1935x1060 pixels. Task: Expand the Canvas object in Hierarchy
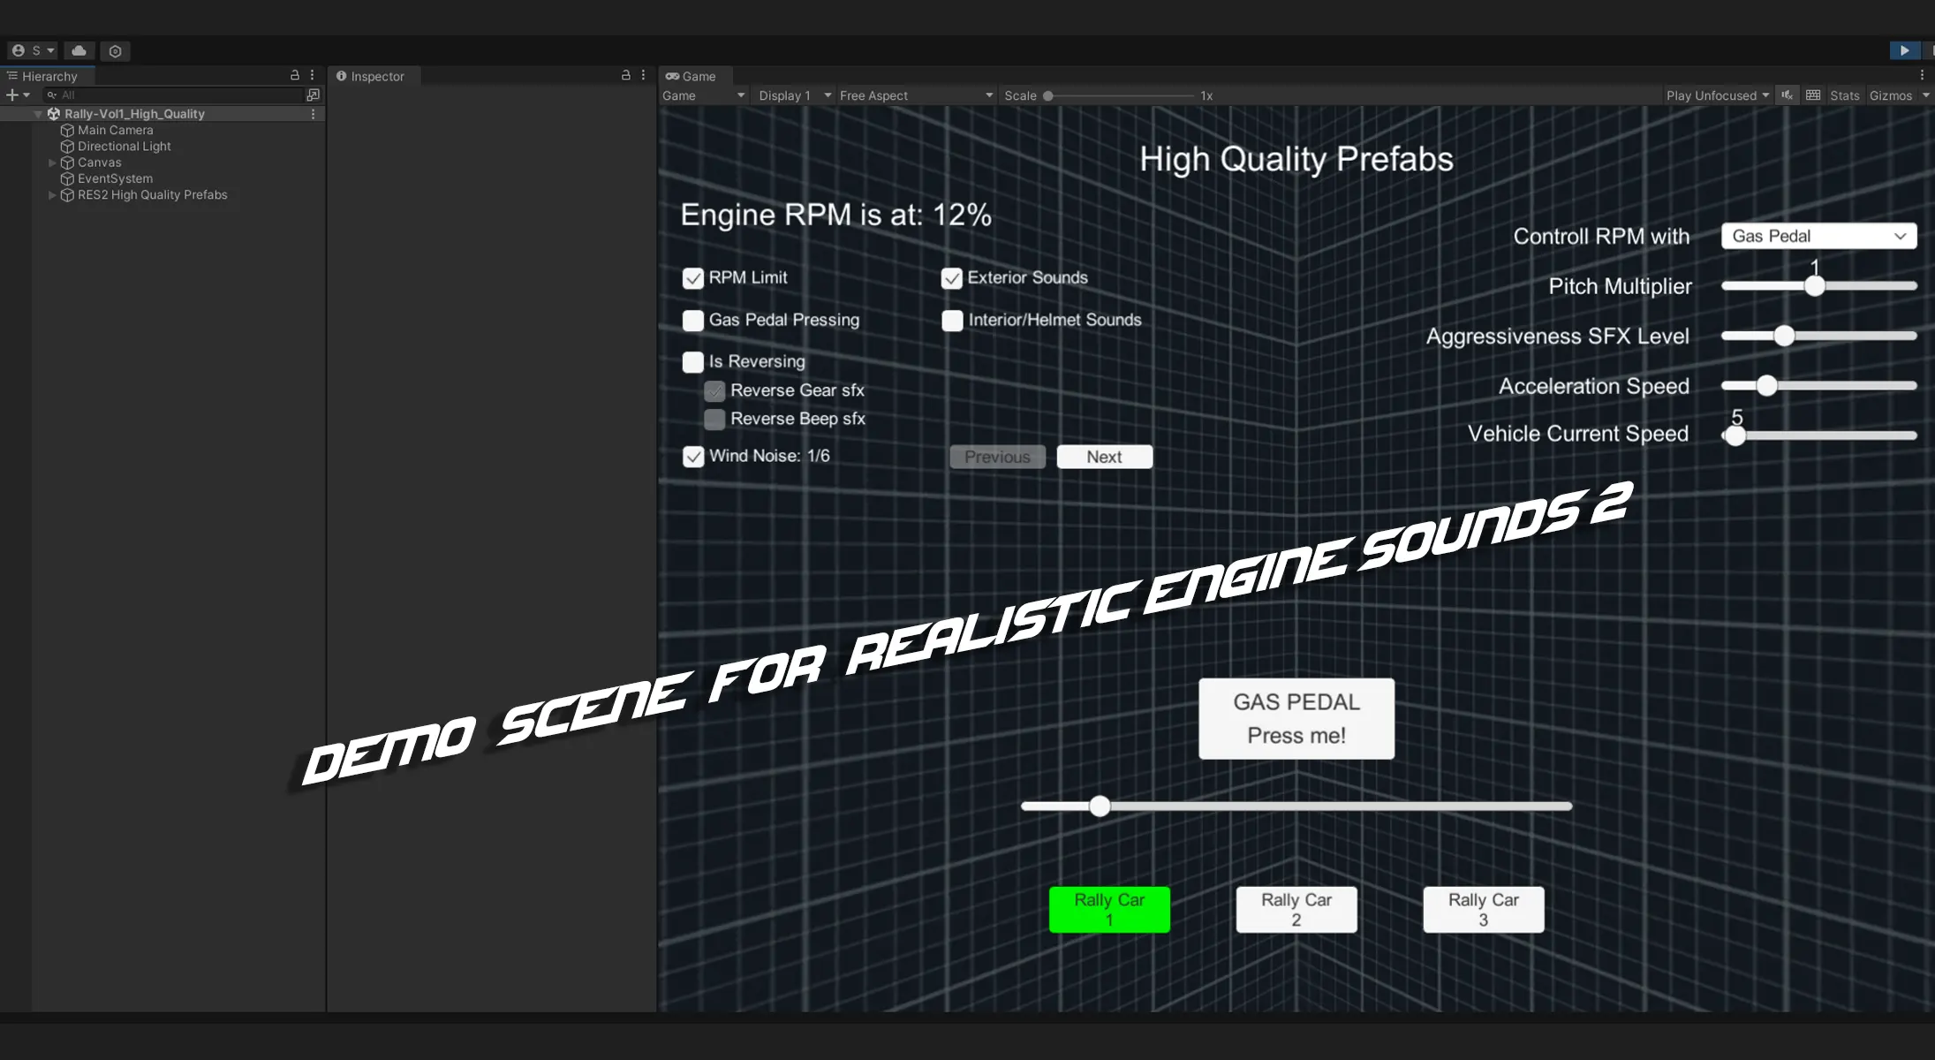click(52, 163)
